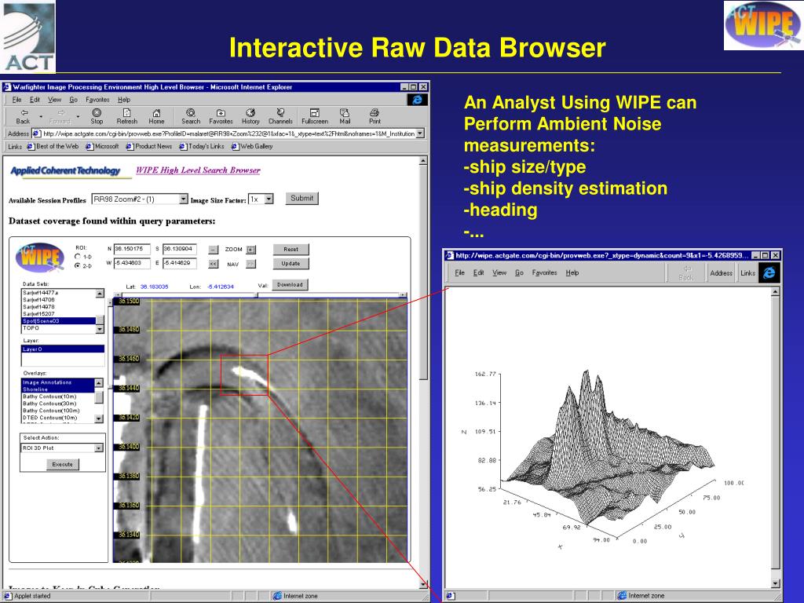804x603 pixels.
Task: Click the Back icon in plot window
Action: coord(686,272)
